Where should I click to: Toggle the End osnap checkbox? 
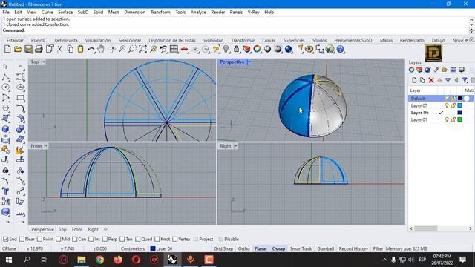pyautogui.click(x=5, y=239)
